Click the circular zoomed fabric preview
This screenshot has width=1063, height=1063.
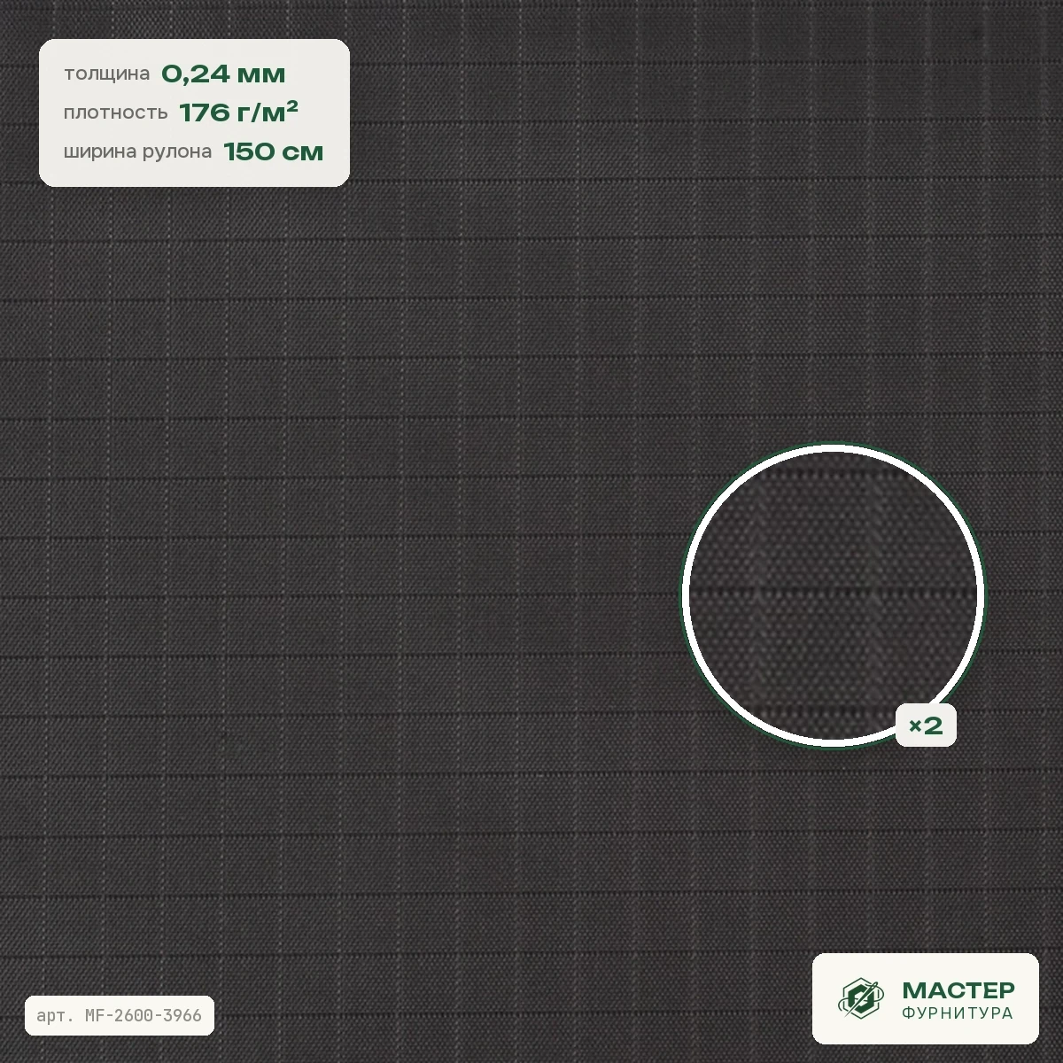point(833,594)
